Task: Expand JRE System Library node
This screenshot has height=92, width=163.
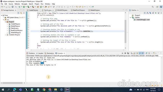Action: click(4, 18)
